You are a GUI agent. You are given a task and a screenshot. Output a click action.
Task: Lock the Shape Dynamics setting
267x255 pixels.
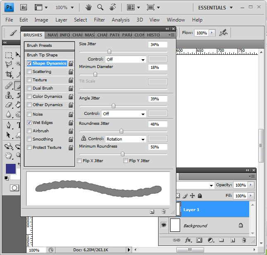click(71, 63)
